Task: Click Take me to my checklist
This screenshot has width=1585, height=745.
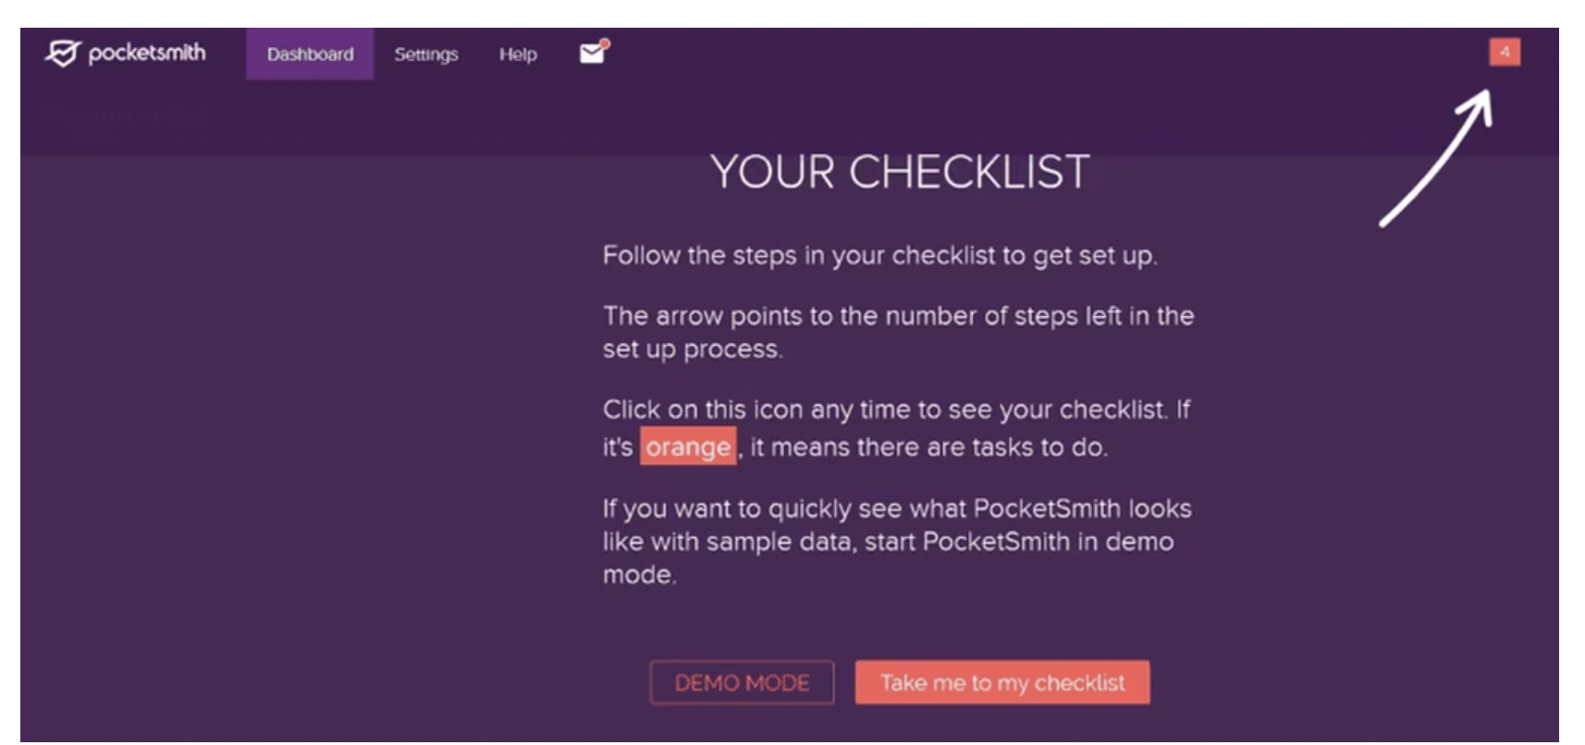Action: (x=1002, y=682)
